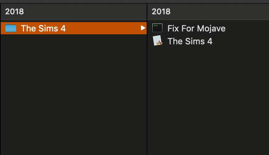The image size is (269, 155).
Task: Click blank orange highlight area before the arrow
Action: [103, 28]
